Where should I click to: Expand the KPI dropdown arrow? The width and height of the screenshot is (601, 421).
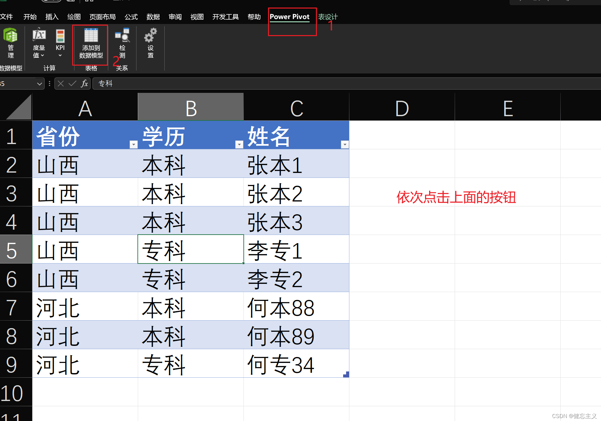[x=60, y=55]
